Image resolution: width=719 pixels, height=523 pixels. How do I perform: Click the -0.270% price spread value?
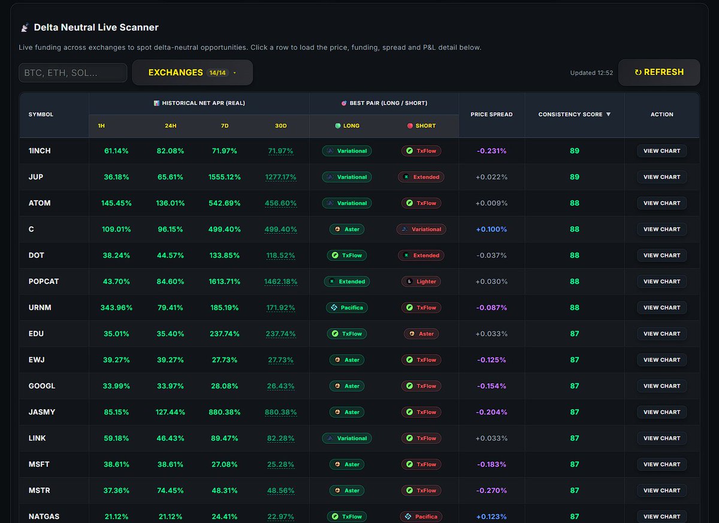pos(491,491)
